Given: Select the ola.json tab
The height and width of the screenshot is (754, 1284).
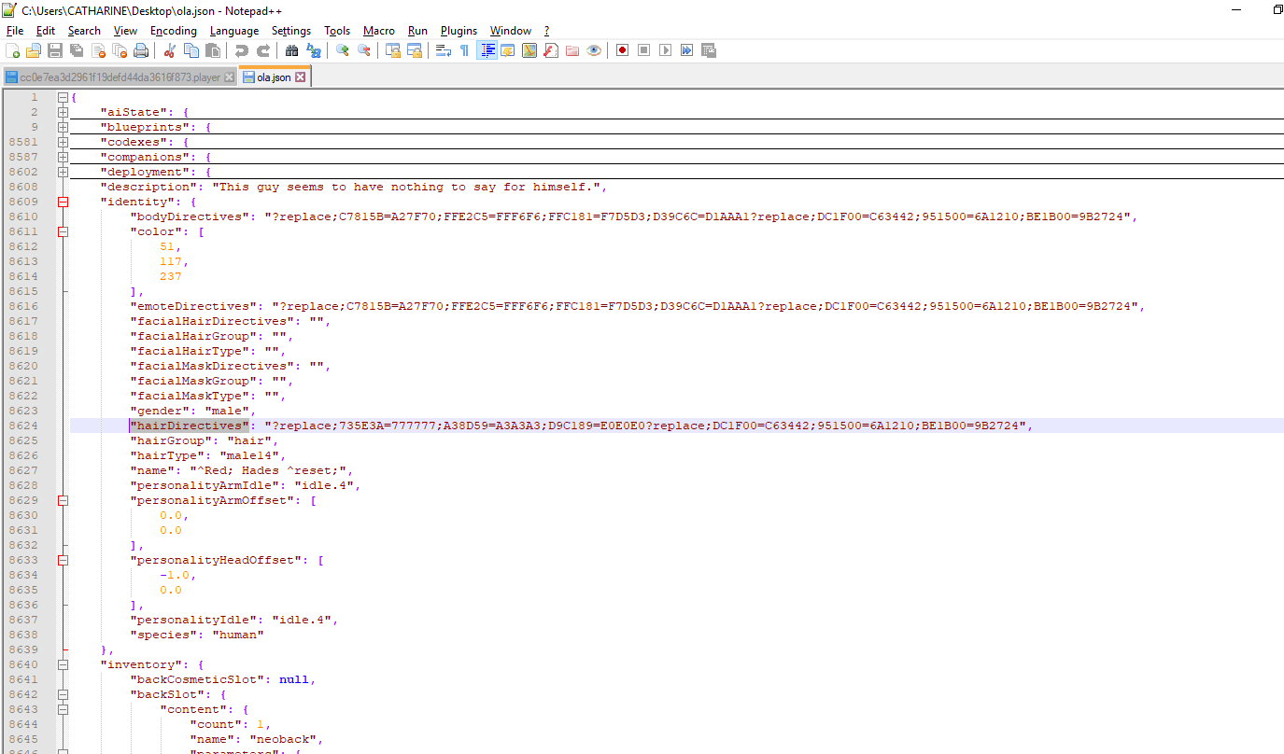Looking at the screenshot, I should point(274,77).
